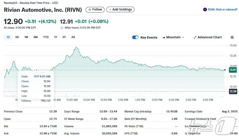
Task: Click the Add holdings button
Action: pyautogui.click(x=120, y=10)
